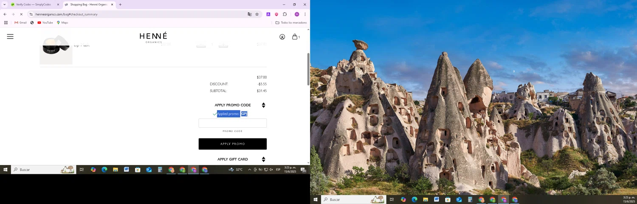Click the -$5.55 discount amount
The height and width of the screenshot is (204, 637).
tap(262, 84)
